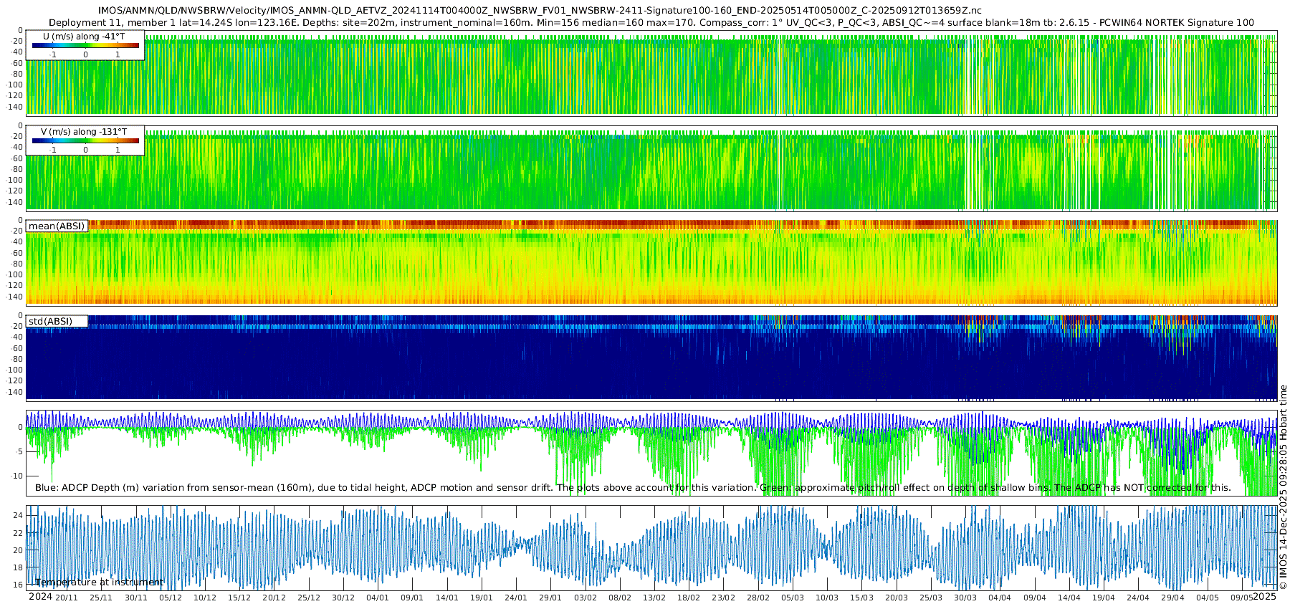Image resolution: width=1290 pixels, height=609 pixels.
Task: Click the 28/02 date tick label
Action: 758,598
